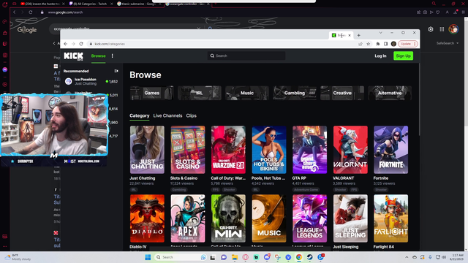
Task: Expand Chrome tab search chevron
Action: click(380, 33)
